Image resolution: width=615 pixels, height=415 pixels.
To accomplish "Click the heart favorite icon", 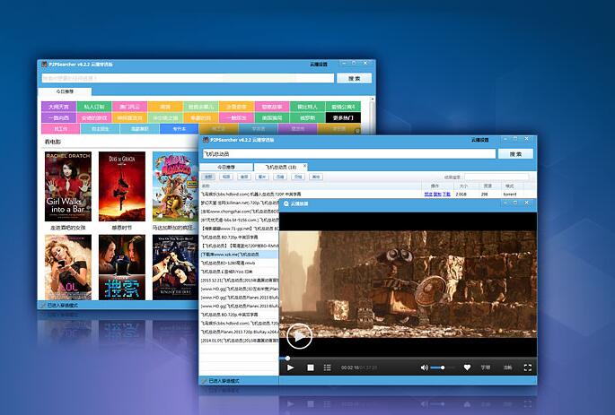I will coord(467,367).
